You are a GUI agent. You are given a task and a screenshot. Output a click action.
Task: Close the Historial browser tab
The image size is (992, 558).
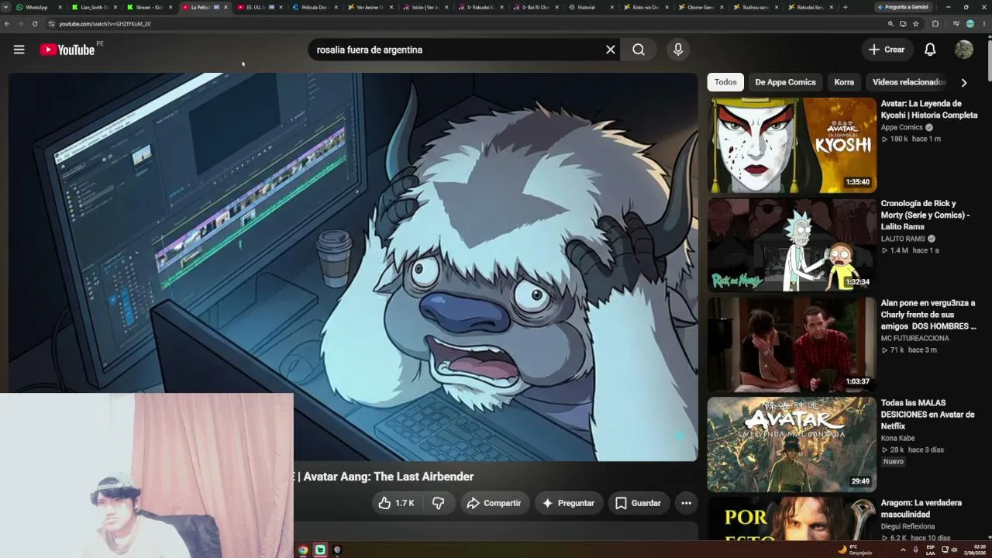pos(612,7)
